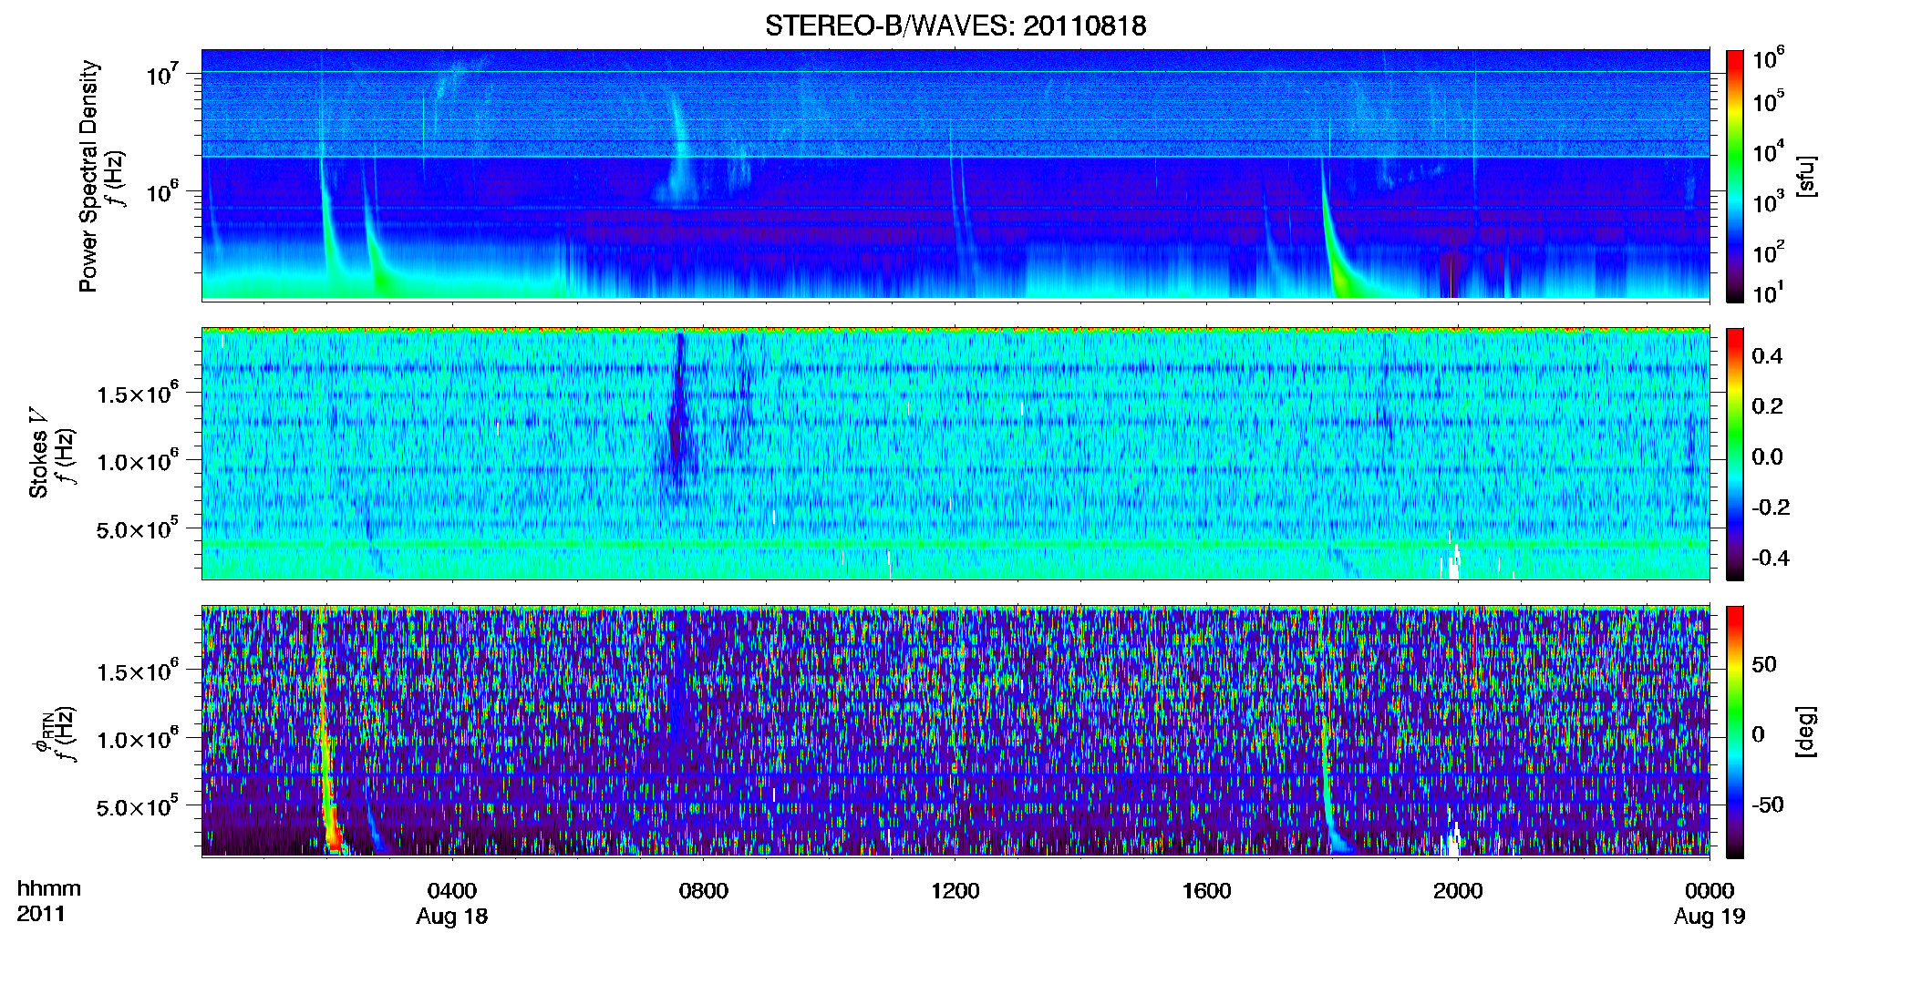Click the 1600 time axis label
Image resolution: width=1911 pixels, height=984 pixels.
coord(1206,890)
